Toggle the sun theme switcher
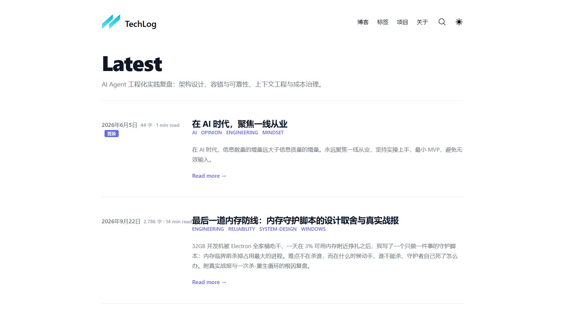Screen dimensions: 565x318 [x=459, y=22]
